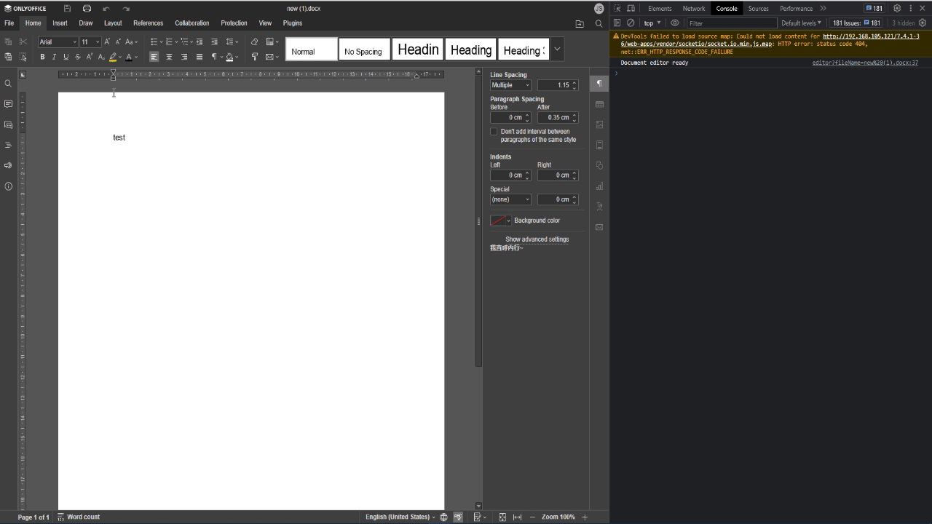Apply superscript formatting
The image size is (932, 524).
pyautogui.click(x=90, y=57)
